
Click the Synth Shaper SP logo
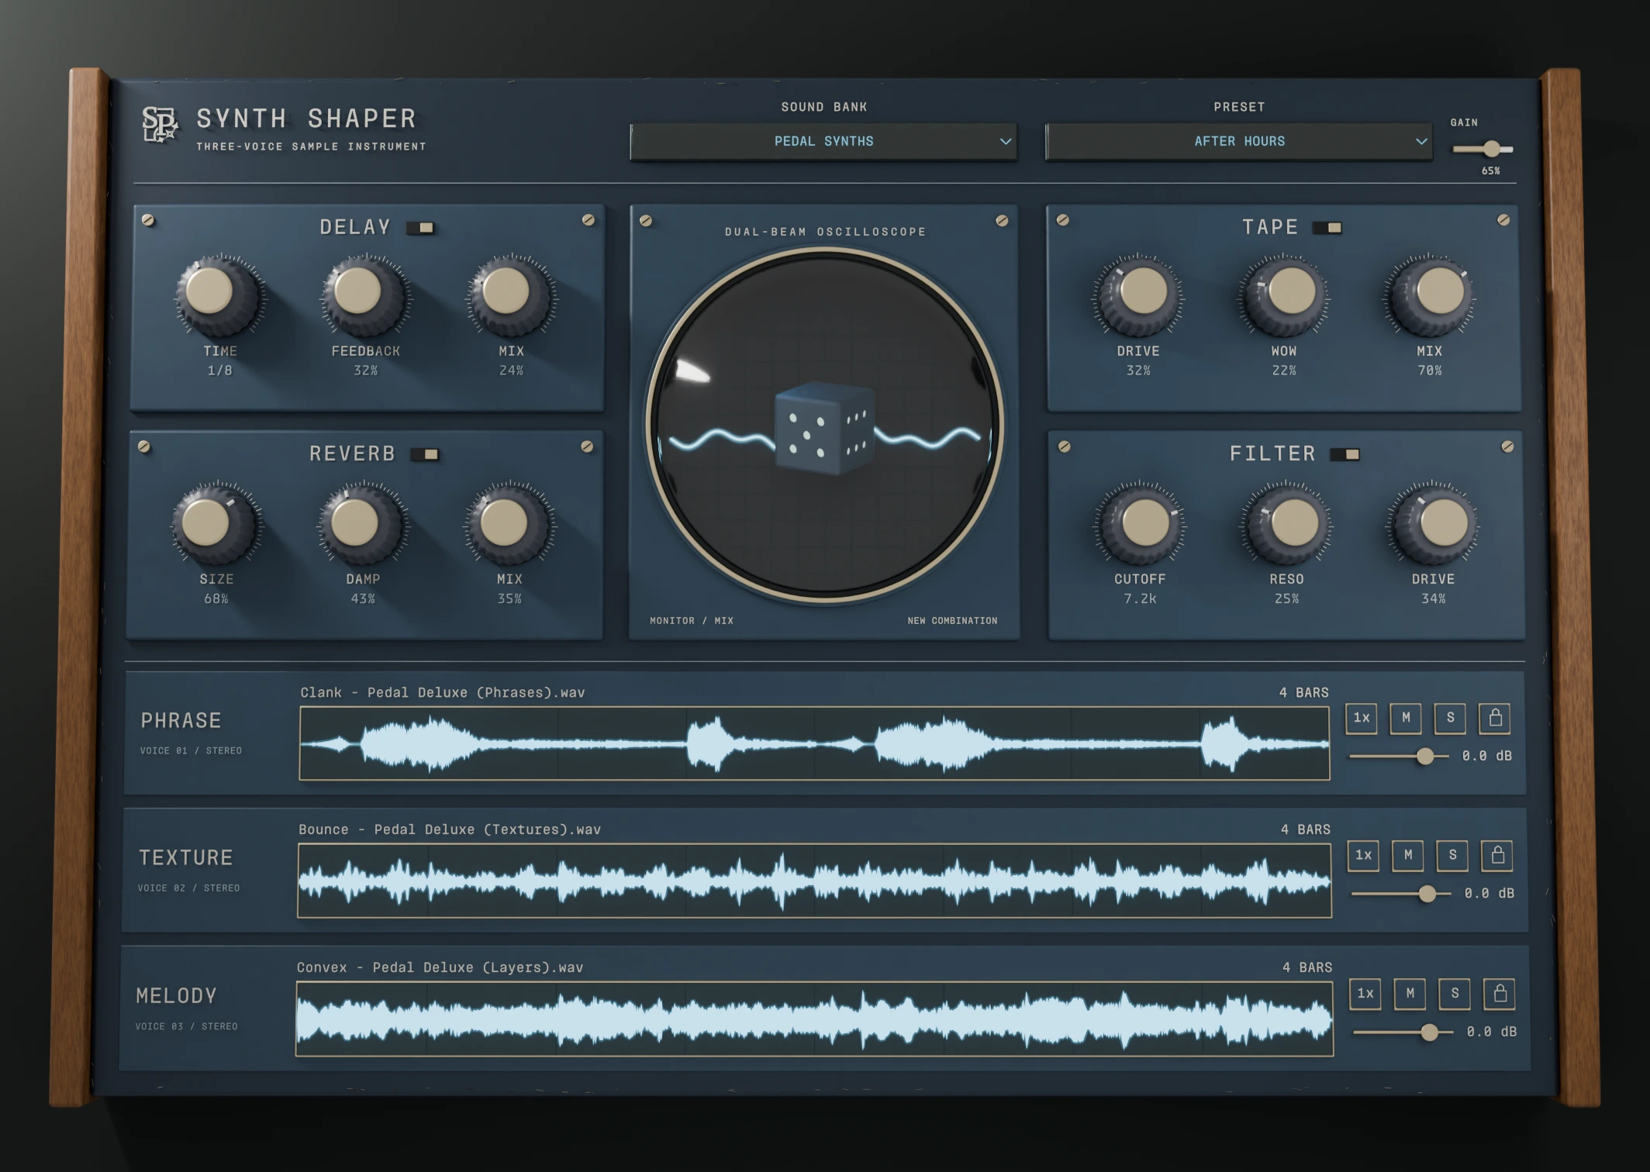(160, 124)
